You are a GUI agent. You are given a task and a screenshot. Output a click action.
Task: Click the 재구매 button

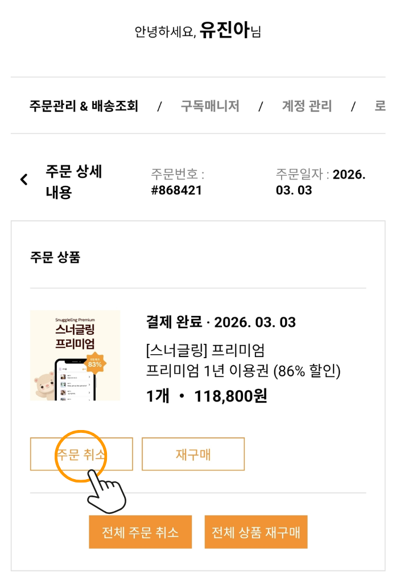pyautogui.click(x=193, y=454)
